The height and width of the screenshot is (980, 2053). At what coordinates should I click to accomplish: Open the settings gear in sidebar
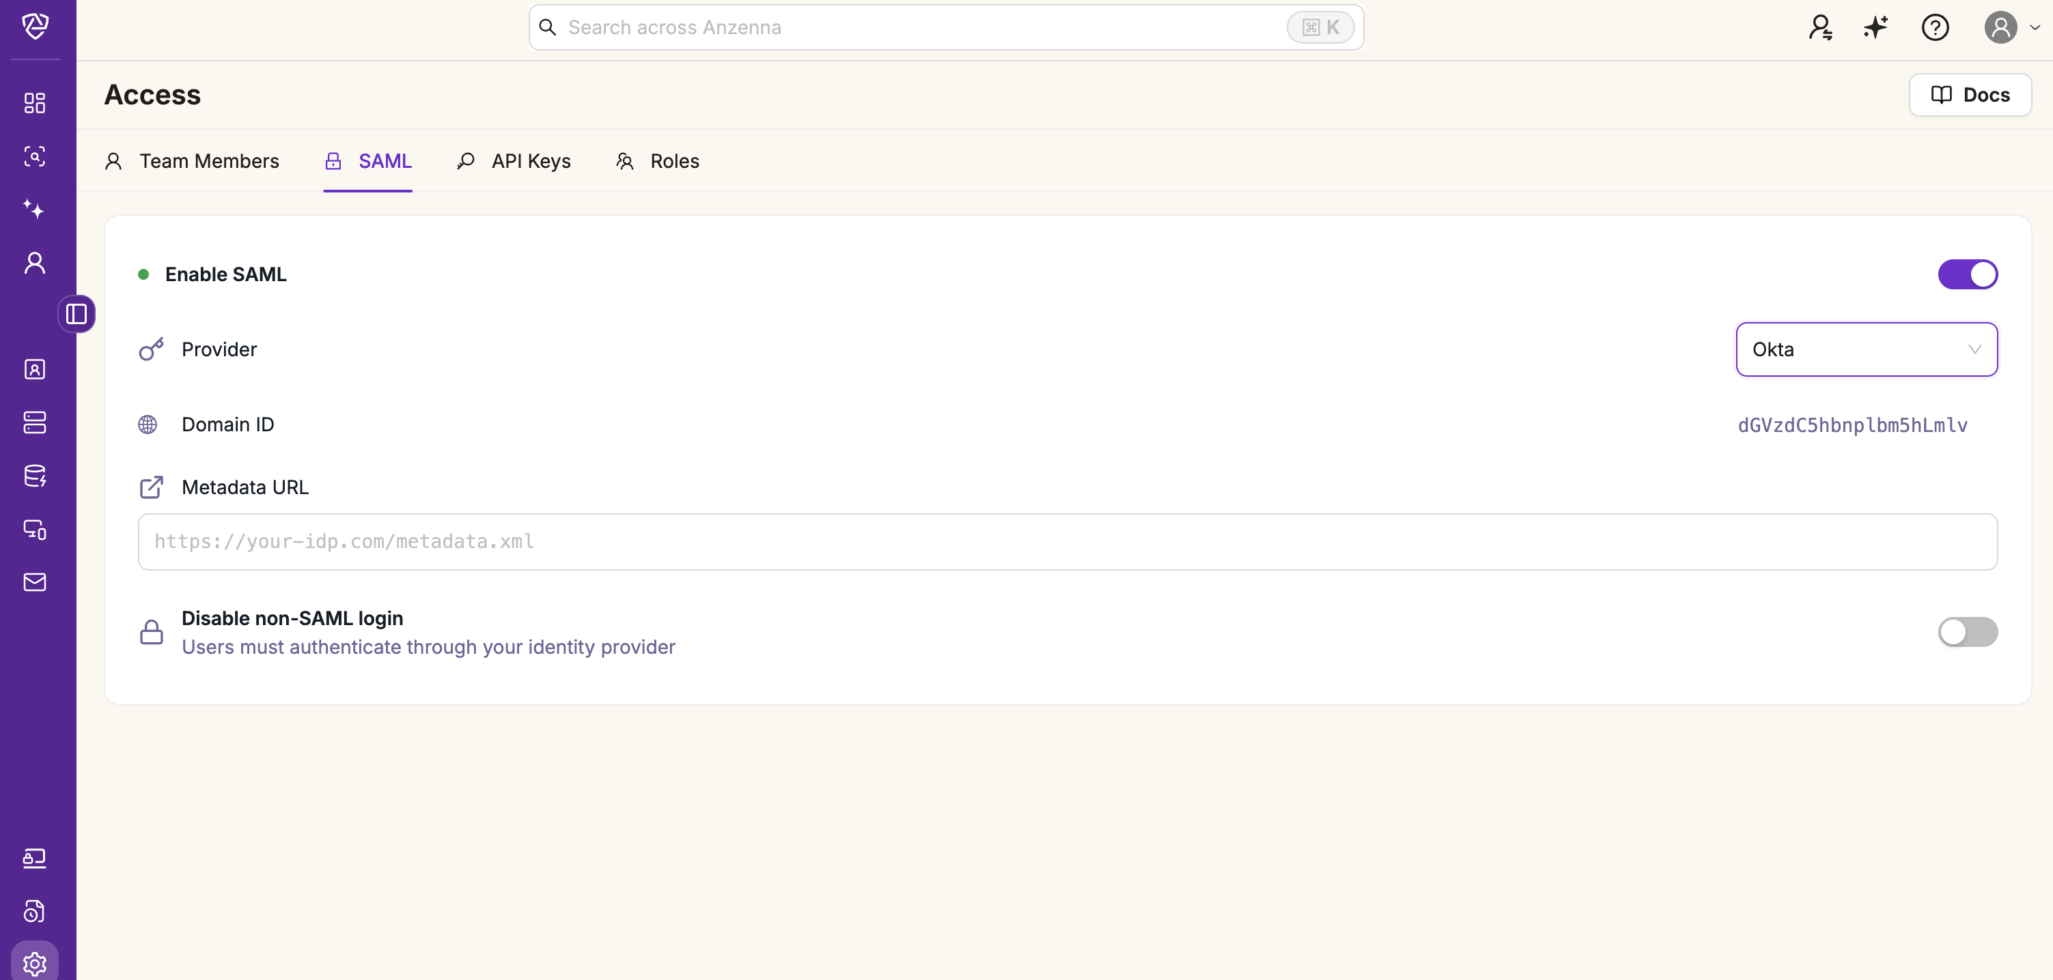pos(34,964)
